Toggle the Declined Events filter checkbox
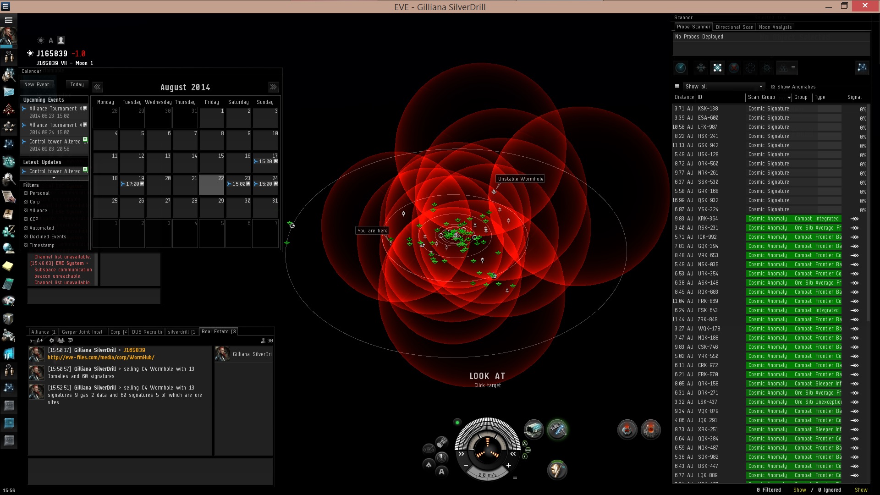This screenshot has height=495, width=880. tap(26, 236)
